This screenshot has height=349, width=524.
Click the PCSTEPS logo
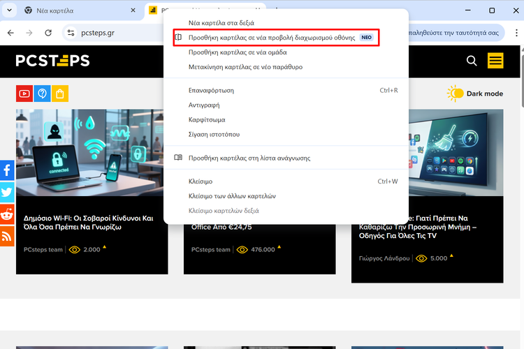click(x=53, y=61)
